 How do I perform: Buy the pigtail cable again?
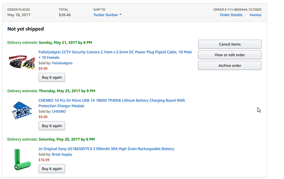pyautogui.click(x=52, y=77)
